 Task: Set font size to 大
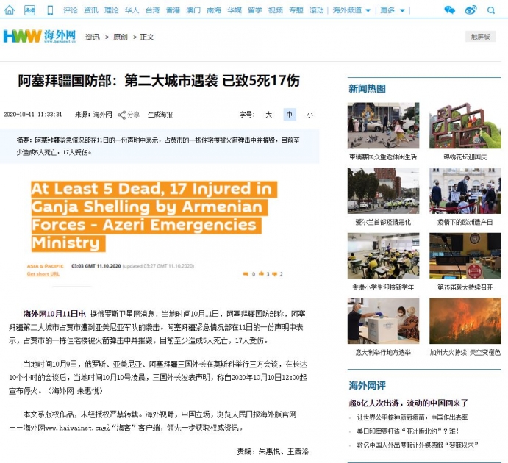tap(268, 115)
